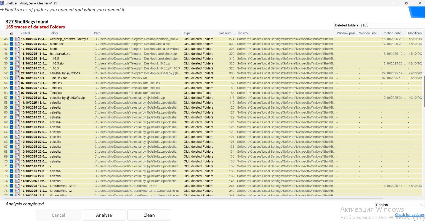Toggle the select-all checkbox in the header
The height and width of the screenshot is (221, 425).
tap(11, 33)
